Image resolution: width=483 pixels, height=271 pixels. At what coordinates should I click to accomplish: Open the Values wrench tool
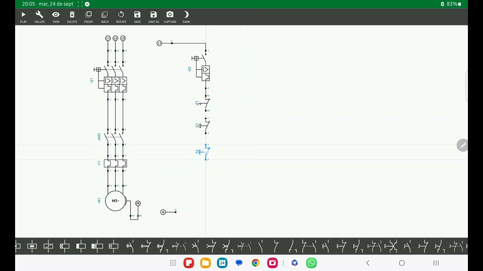click(x=40, y=17)
